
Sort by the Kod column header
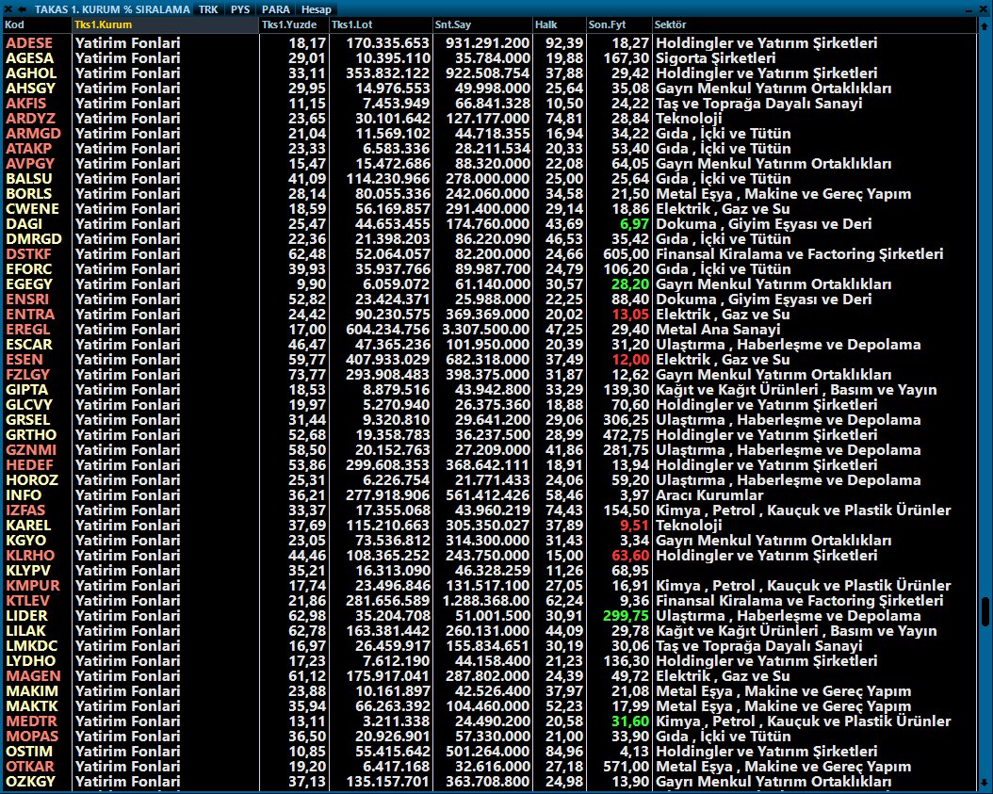38,24
